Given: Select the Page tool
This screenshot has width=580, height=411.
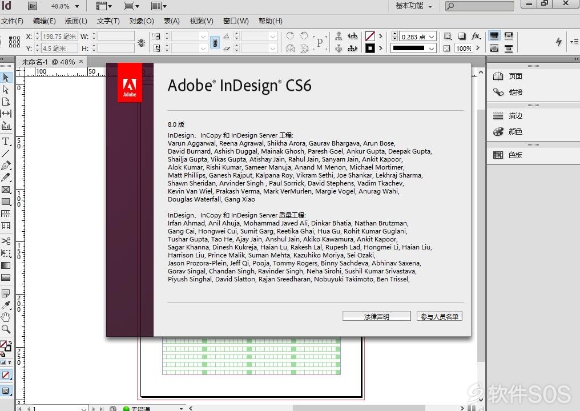Looking at the screenshot, I should click(6, 102).
